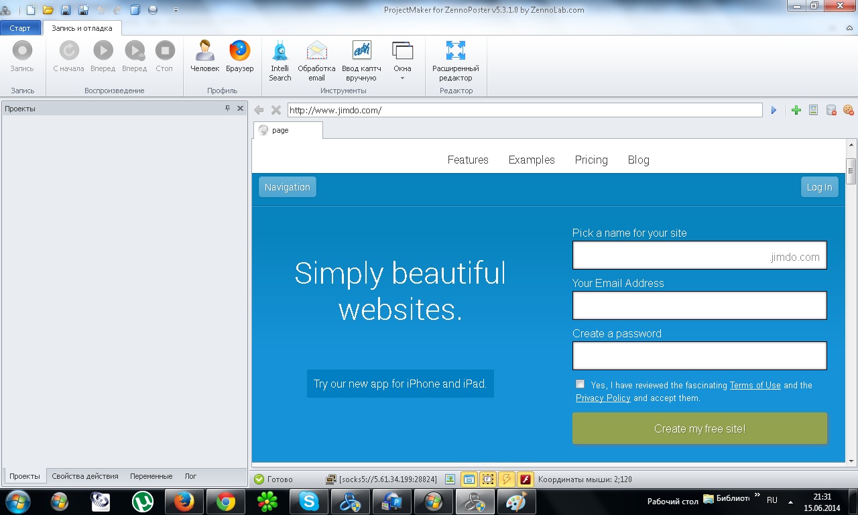Click the green plus new tab icon
The height and width of the screenshot is (515, 858).
(x=796, y=110)
